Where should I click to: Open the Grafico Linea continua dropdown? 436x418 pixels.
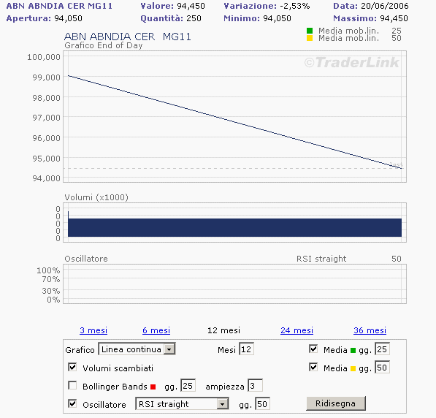click(x=137, y=349)
